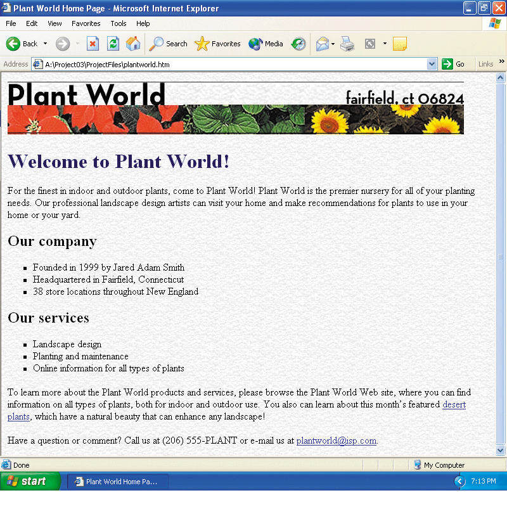Follow the desert plants link
Screen dimensions: 507x507
point(454,404)
